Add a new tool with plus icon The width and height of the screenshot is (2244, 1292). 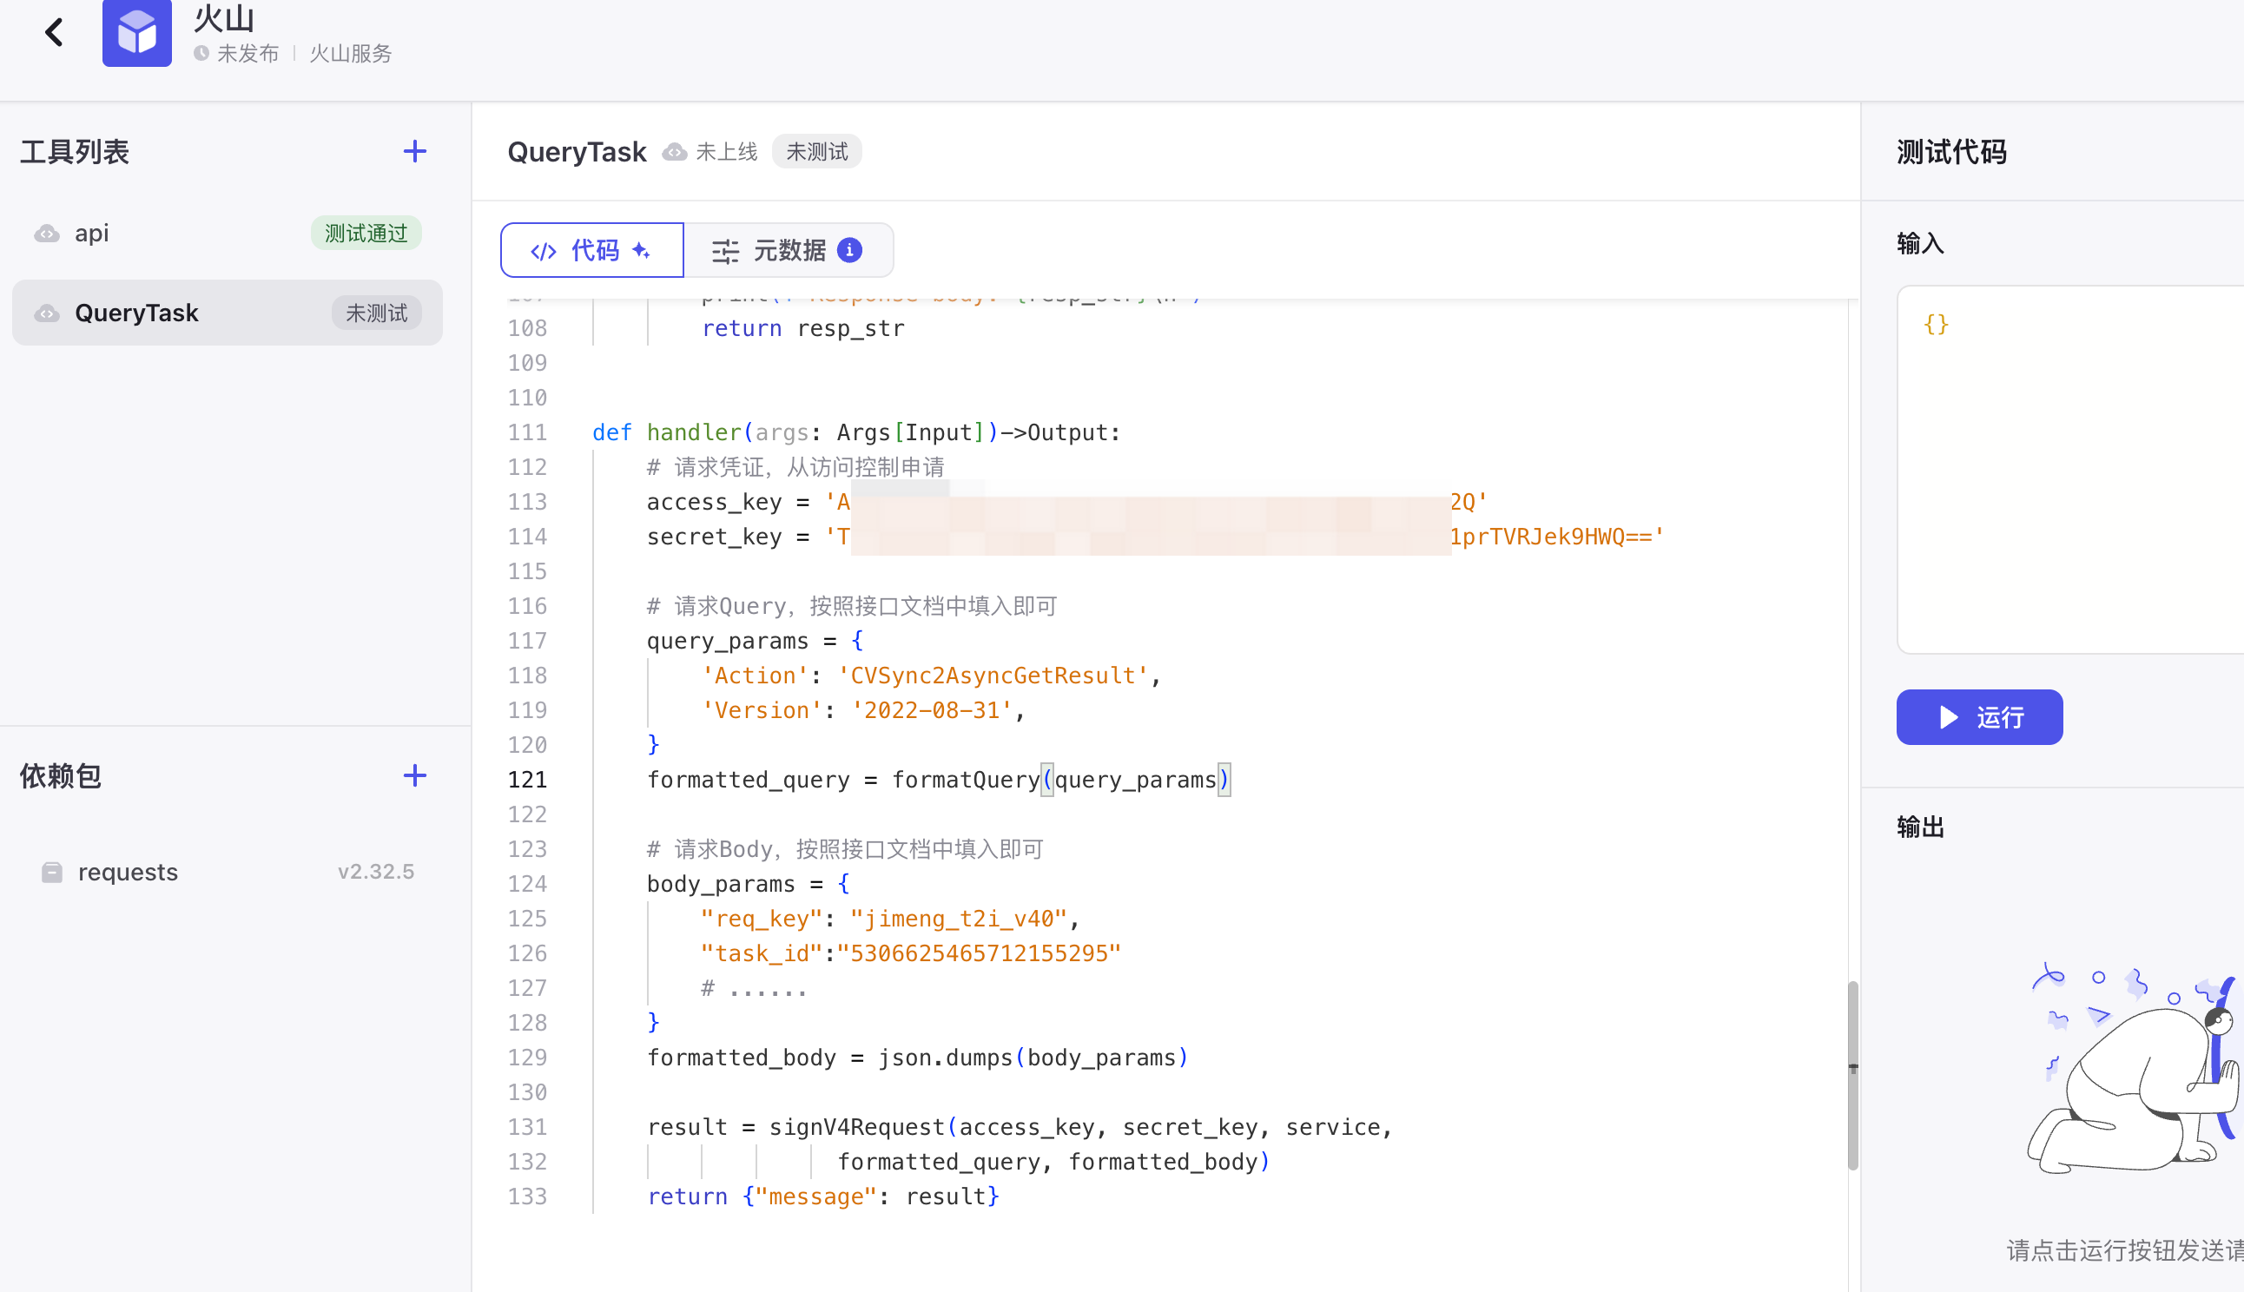[414, 152]
